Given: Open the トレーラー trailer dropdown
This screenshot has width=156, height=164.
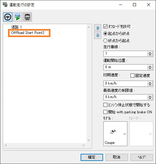Looking at the screenshot, I should 141,134.
